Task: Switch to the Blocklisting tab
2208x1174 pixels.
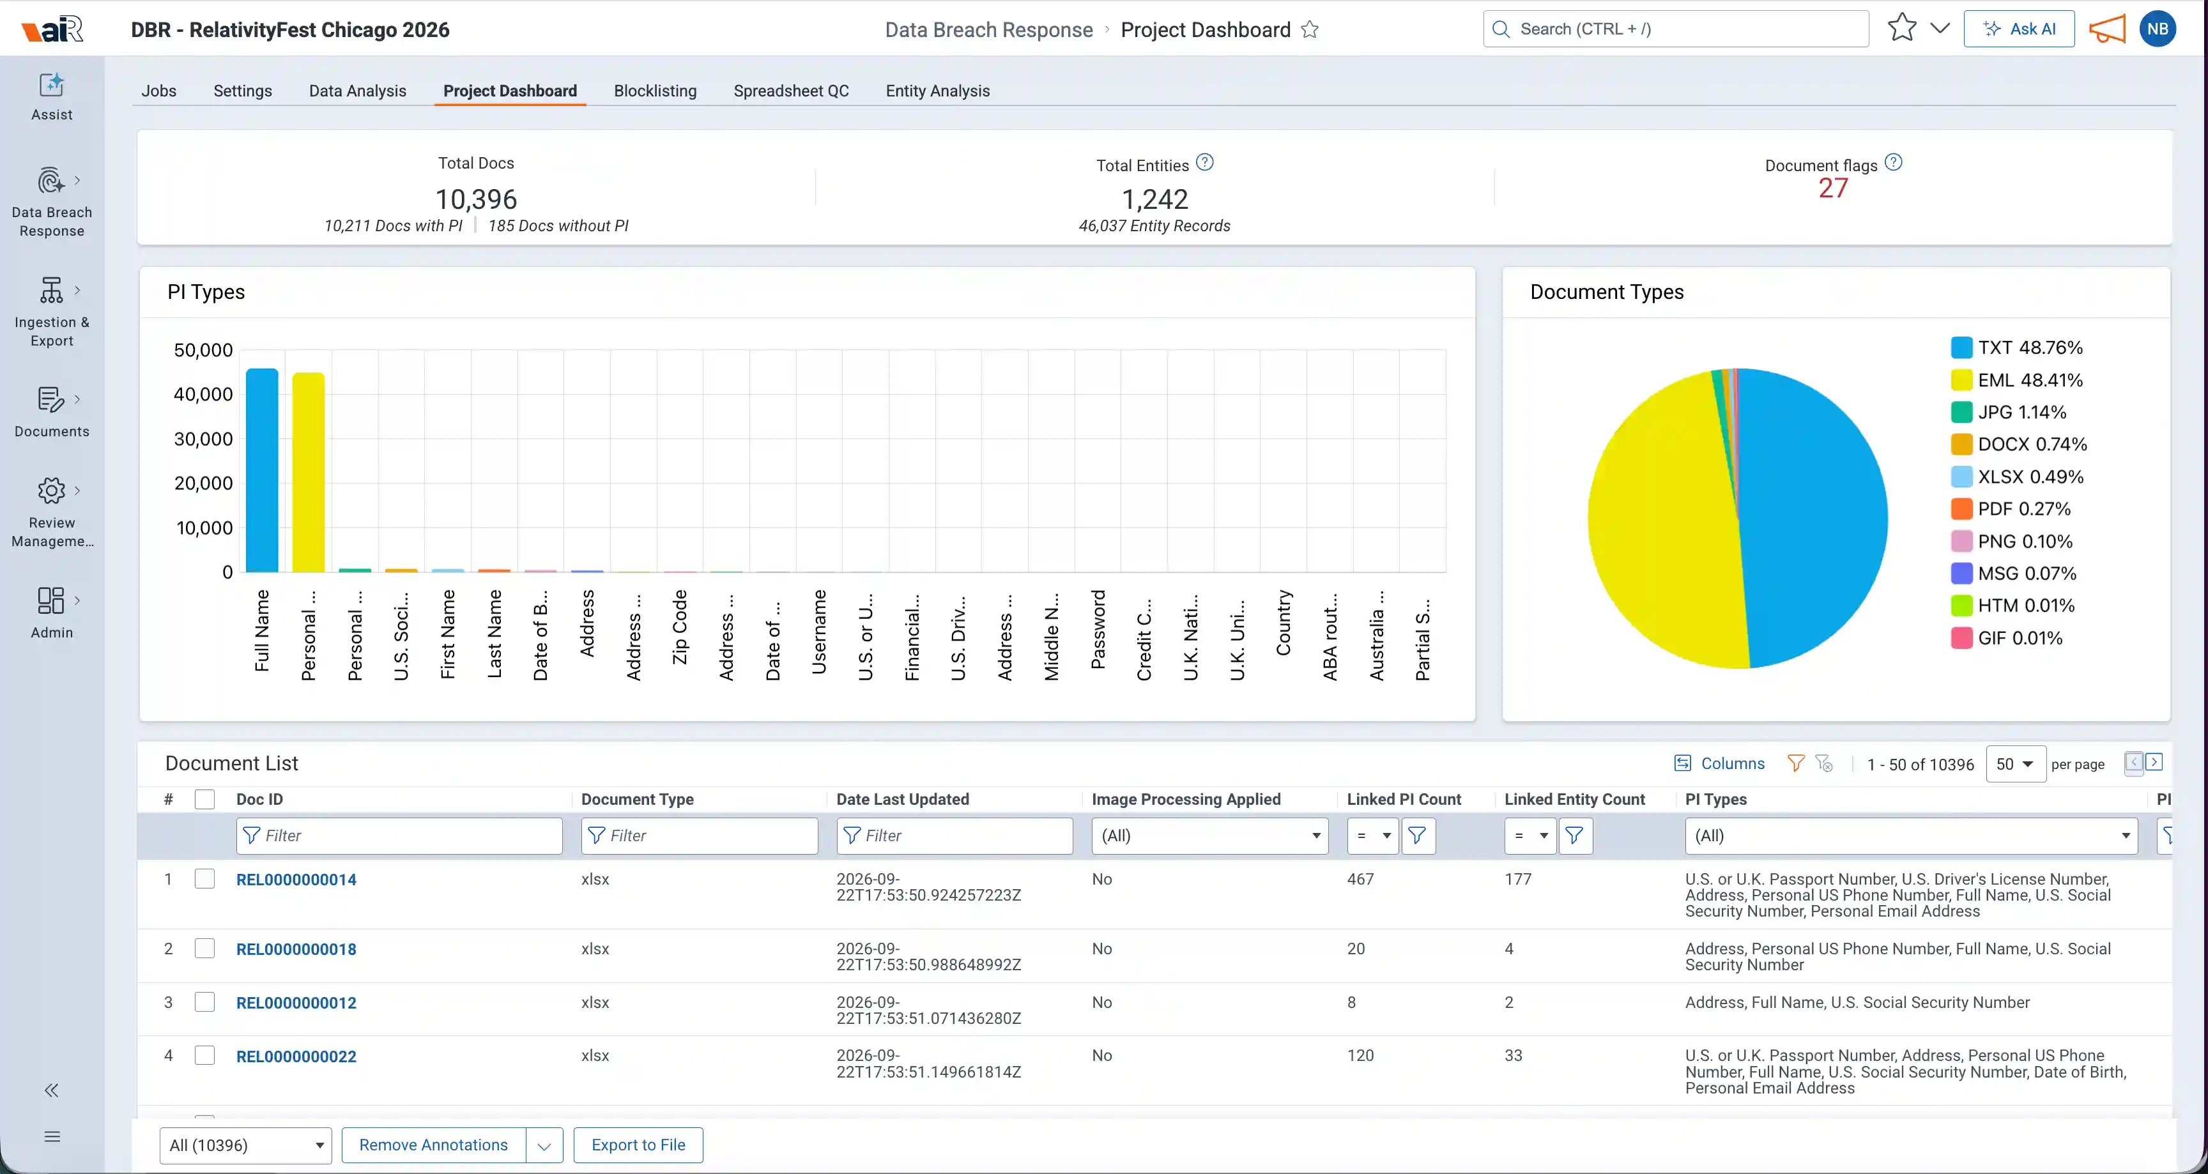Action: 655,91
